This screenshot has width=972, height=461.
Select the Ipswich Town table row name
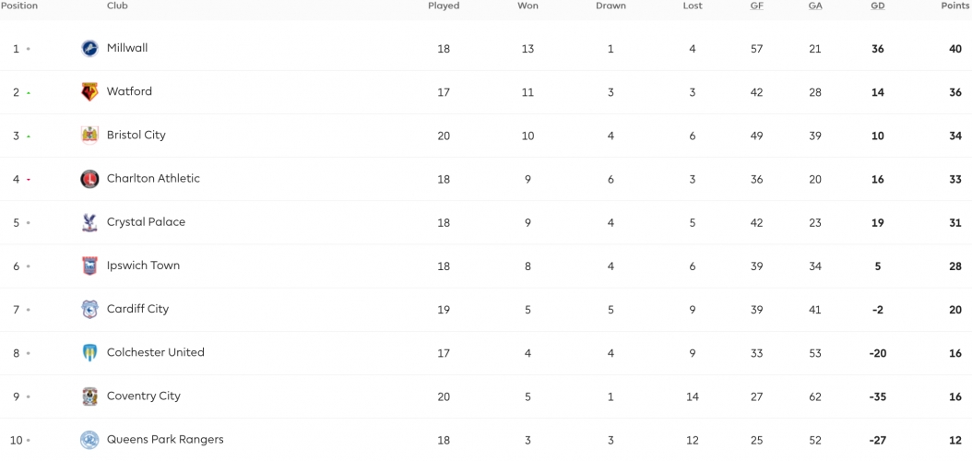click(143, 266)
